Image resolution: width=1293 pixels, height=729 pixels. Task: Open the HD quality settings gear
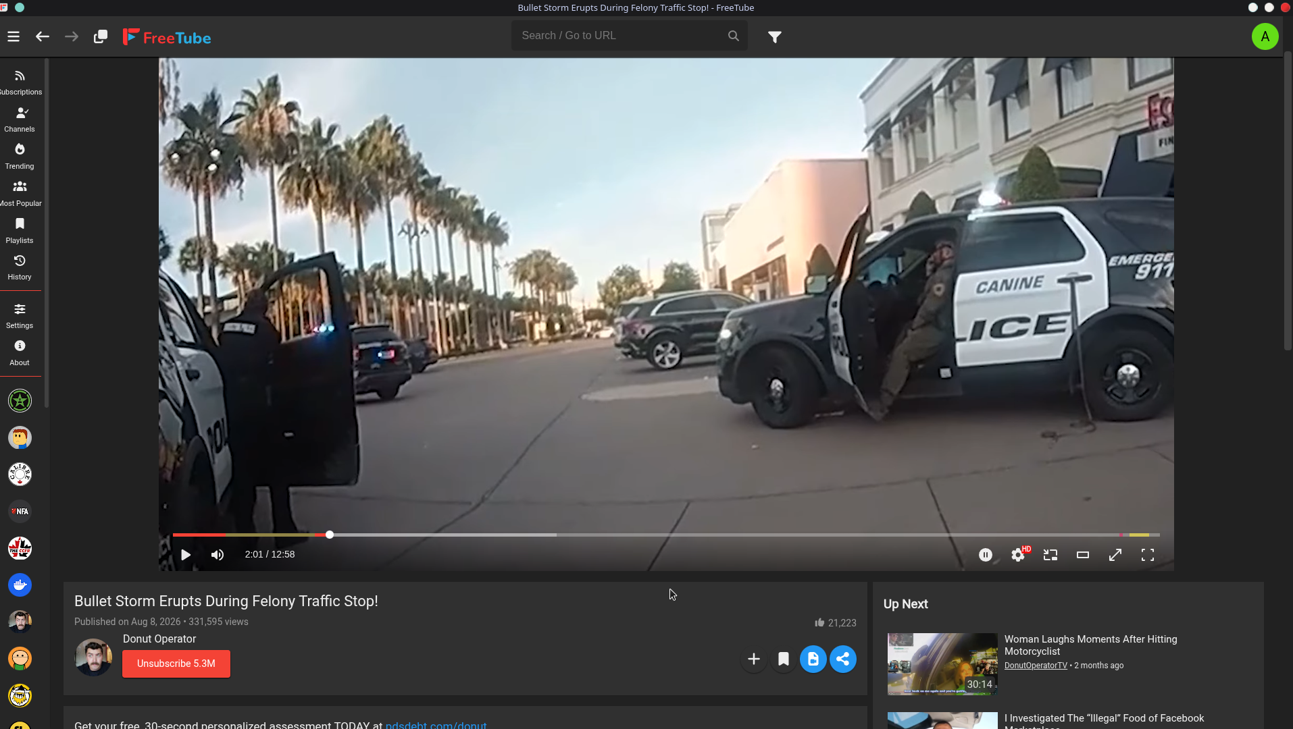tap(1018, 555)
